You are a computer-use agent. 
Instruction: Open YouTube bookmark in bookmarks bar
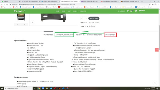pyautogui.click(x=15, y=7)
